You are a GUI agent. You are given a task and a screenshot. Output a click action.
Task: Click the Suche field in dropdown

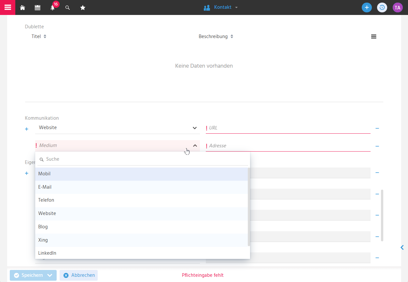click(143, 159)
